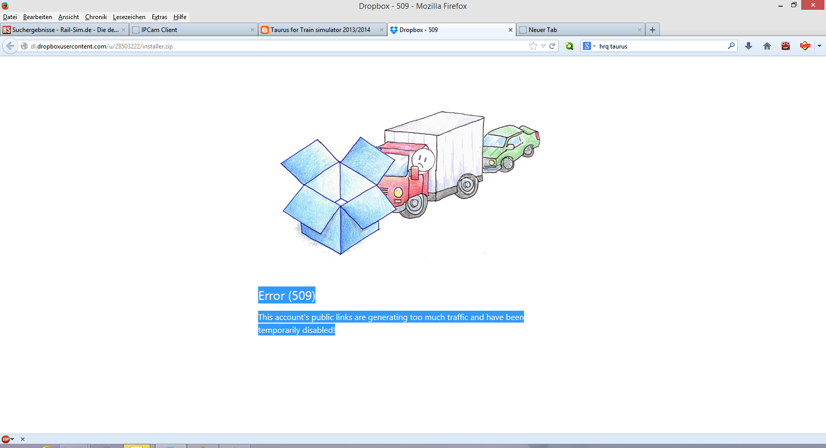
Task: Switch to the Taurus for Train simulator tab
Action: pos(323,30)
